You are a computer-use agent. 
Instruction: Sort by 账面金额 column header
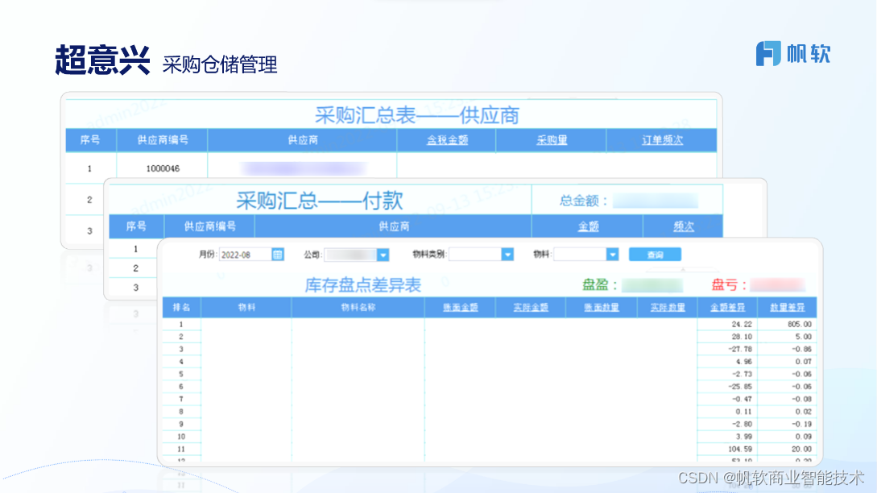[461, 307]
